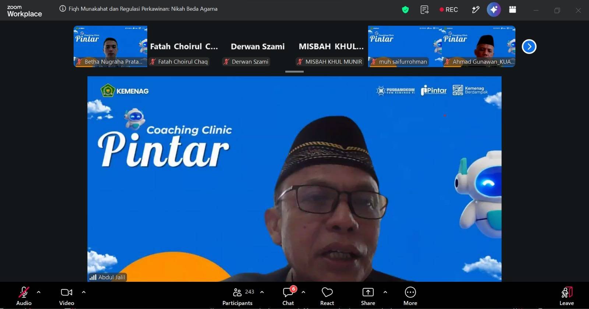This screenshot has width=589, height=309.
Task: Click the Leave meeting button
Action: point(567,296)
